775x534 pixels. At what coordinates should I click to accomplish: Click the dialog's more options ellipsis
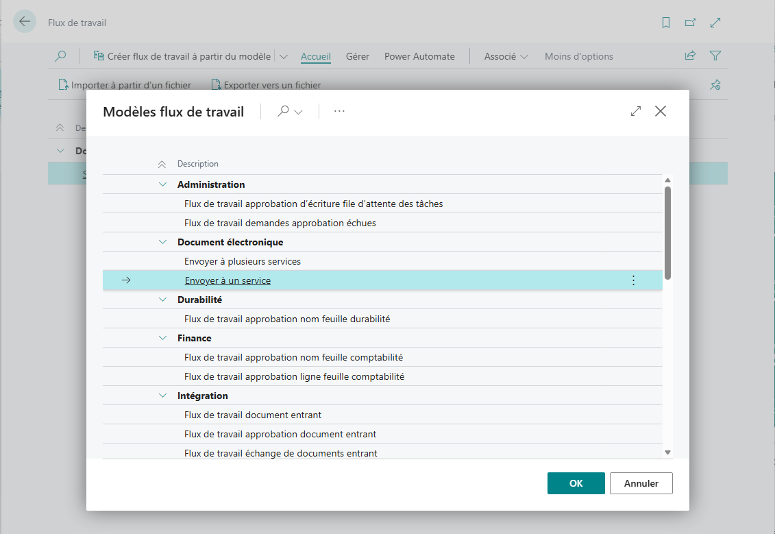click(339, 112)
